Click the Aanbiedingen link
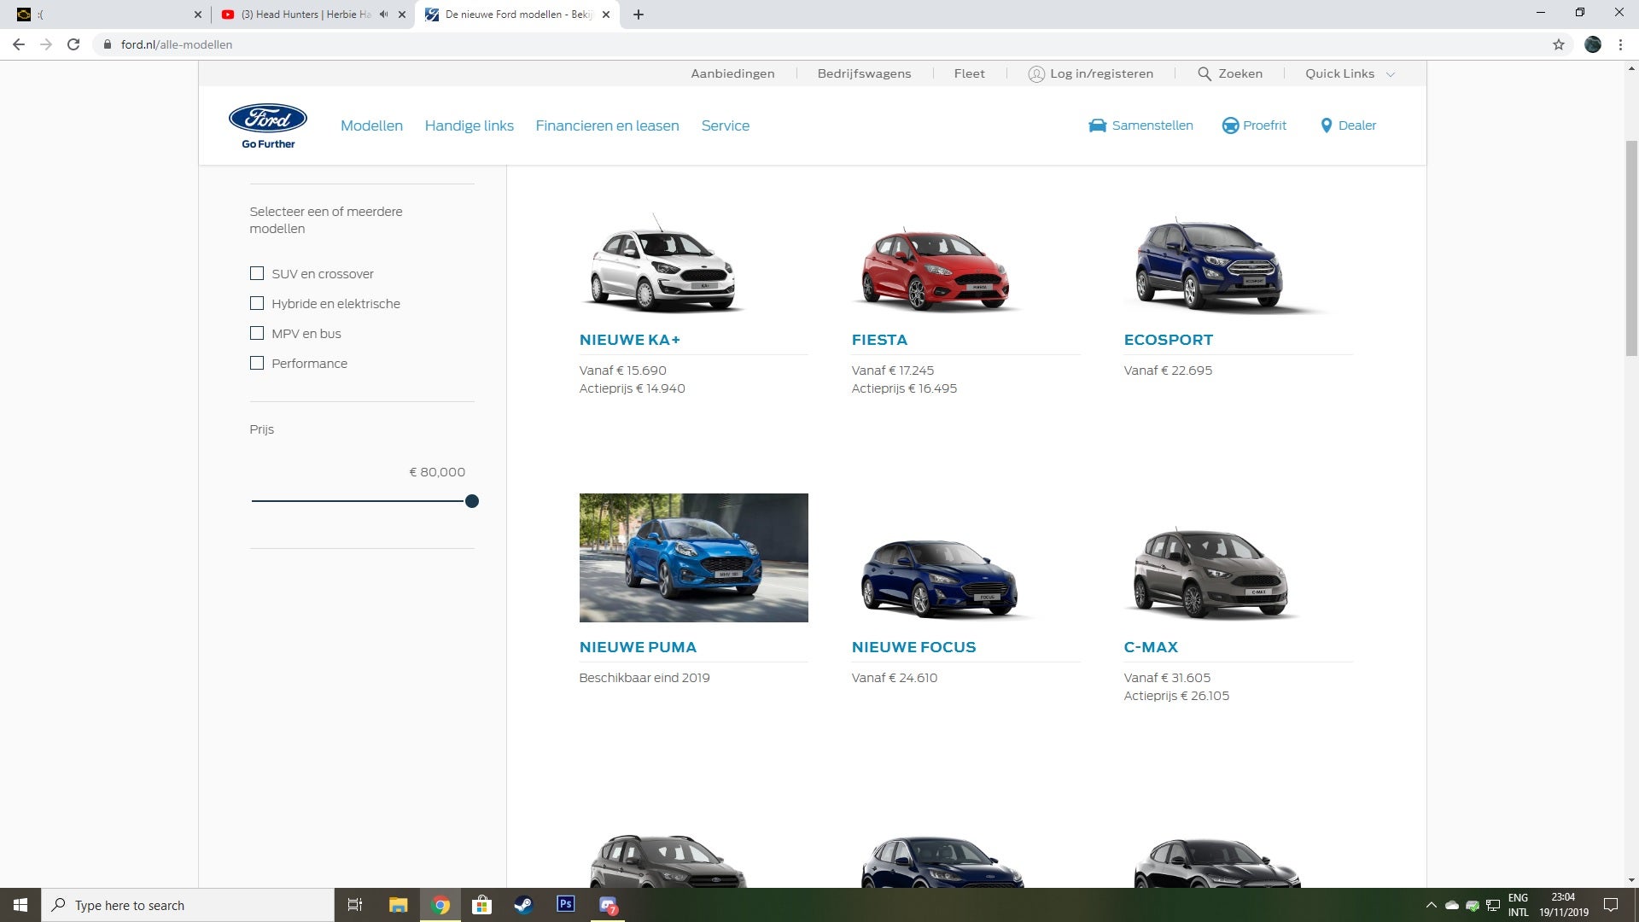 732,73
